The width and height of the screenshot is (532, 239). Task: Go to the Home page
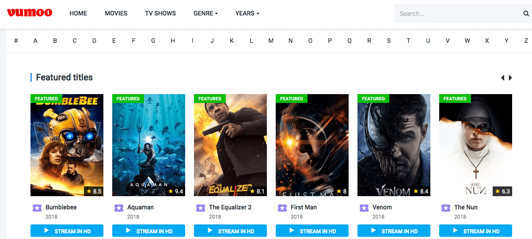[x=78, y=13]
